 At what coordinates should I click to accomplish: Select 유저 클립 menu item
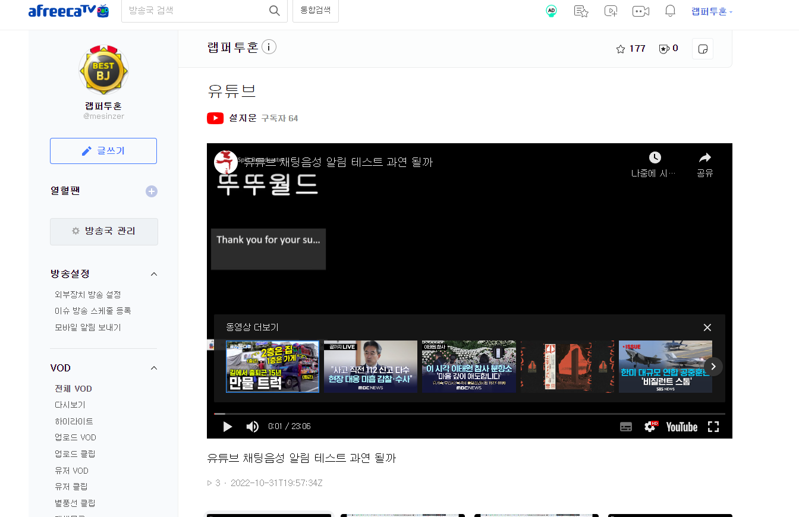(x=71, y=487)
